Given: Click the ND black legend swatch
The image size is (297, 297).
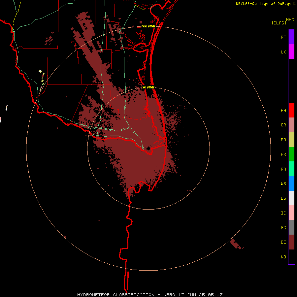Looking at the screenshot, I should tap(291, 257).
